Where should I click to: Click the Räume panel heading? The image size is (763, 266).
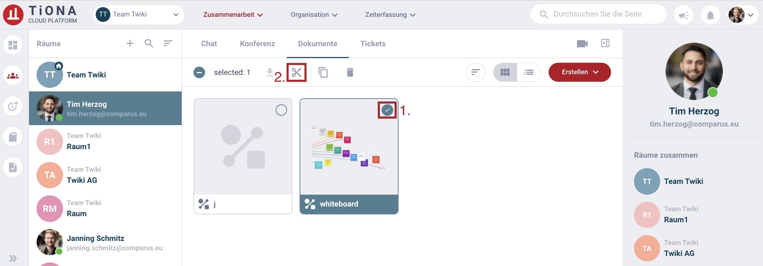point(48,44)
